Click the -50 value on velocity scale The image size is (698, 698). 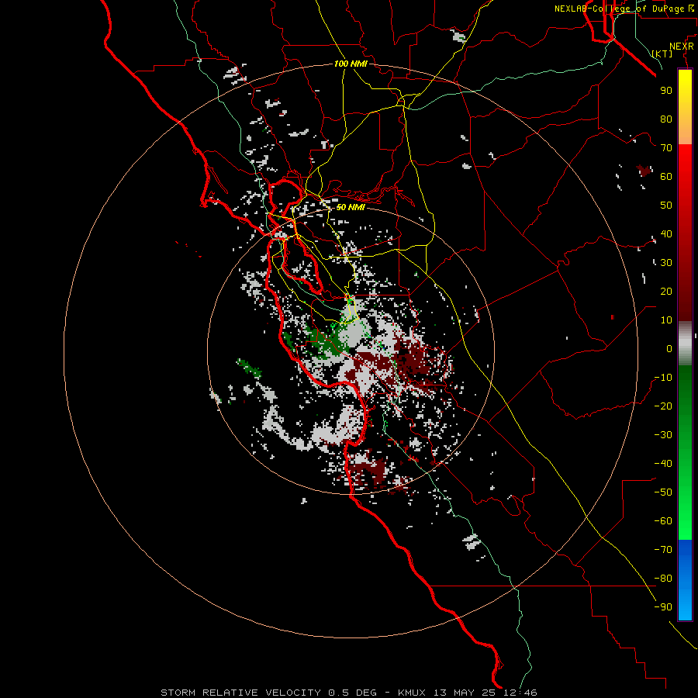[x=663, y=492]
